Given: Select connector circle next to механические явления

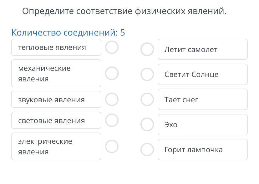Looking at the screenshot, I should (112, 73).
